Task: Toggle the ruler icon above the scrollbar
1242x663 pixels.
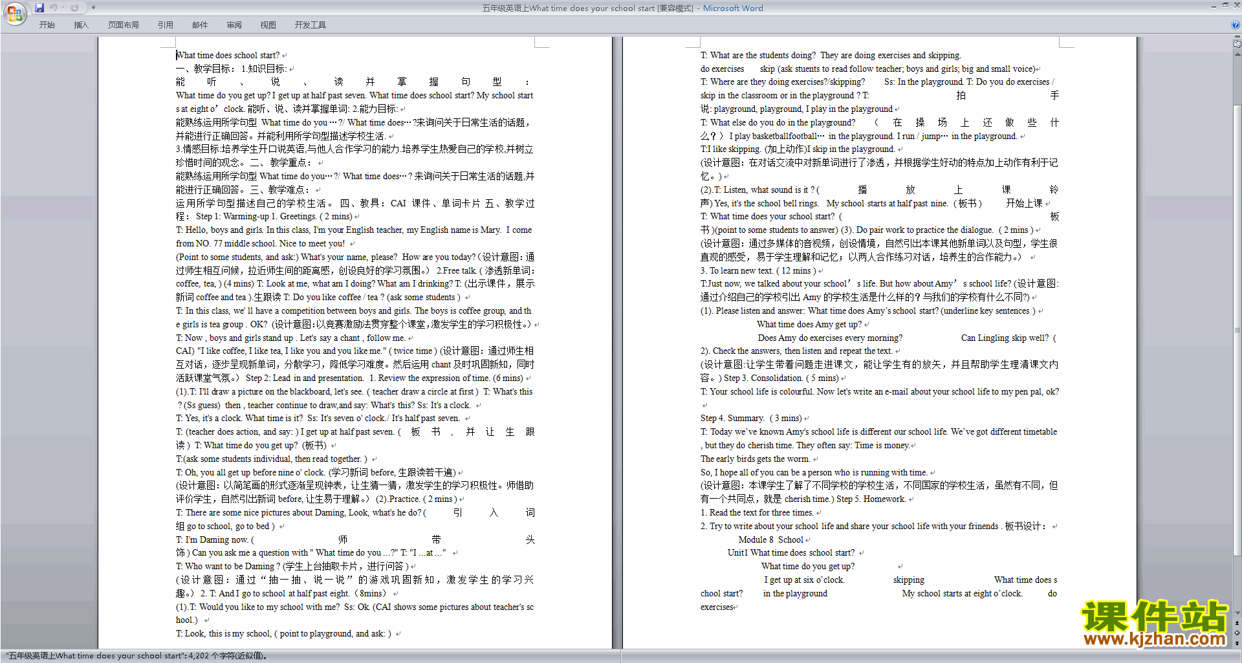Action: 1237,44
